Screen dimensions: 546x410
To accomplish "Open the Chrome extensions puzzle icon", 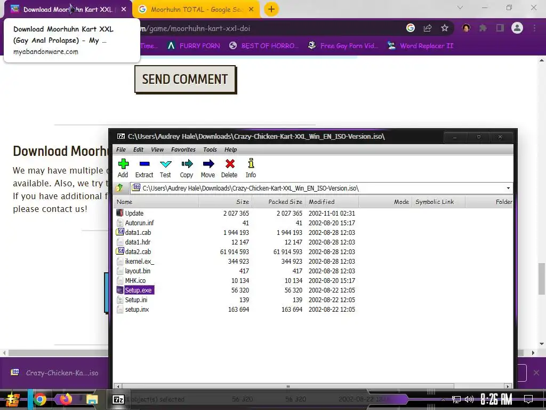I will [483, 28].
